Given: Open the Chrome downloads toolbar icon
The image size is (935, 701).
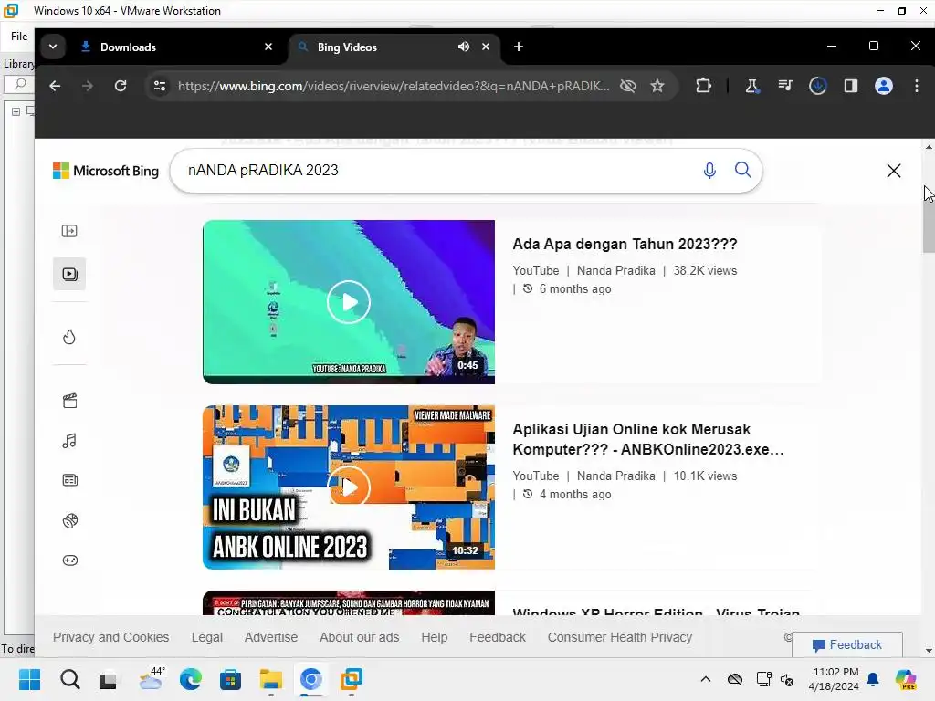Looking at the screenshot, I should pos(817,86).
